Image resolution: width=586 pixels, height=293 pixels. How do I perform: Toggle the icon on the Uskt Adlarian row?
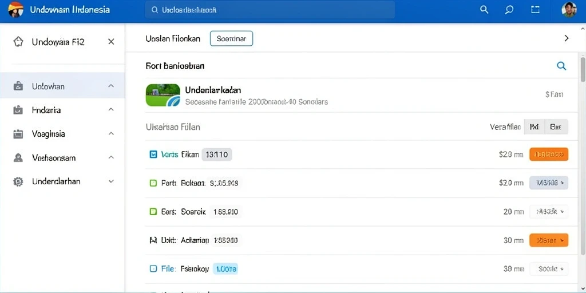[x=153, y=240]
